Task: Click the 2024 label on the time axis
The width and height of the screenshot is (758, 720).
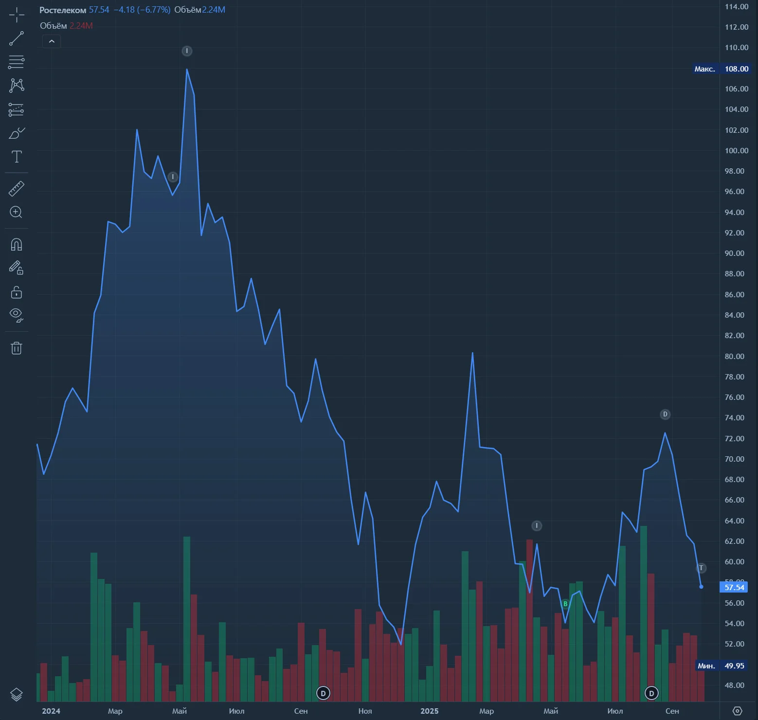Action: pos(51,711)
